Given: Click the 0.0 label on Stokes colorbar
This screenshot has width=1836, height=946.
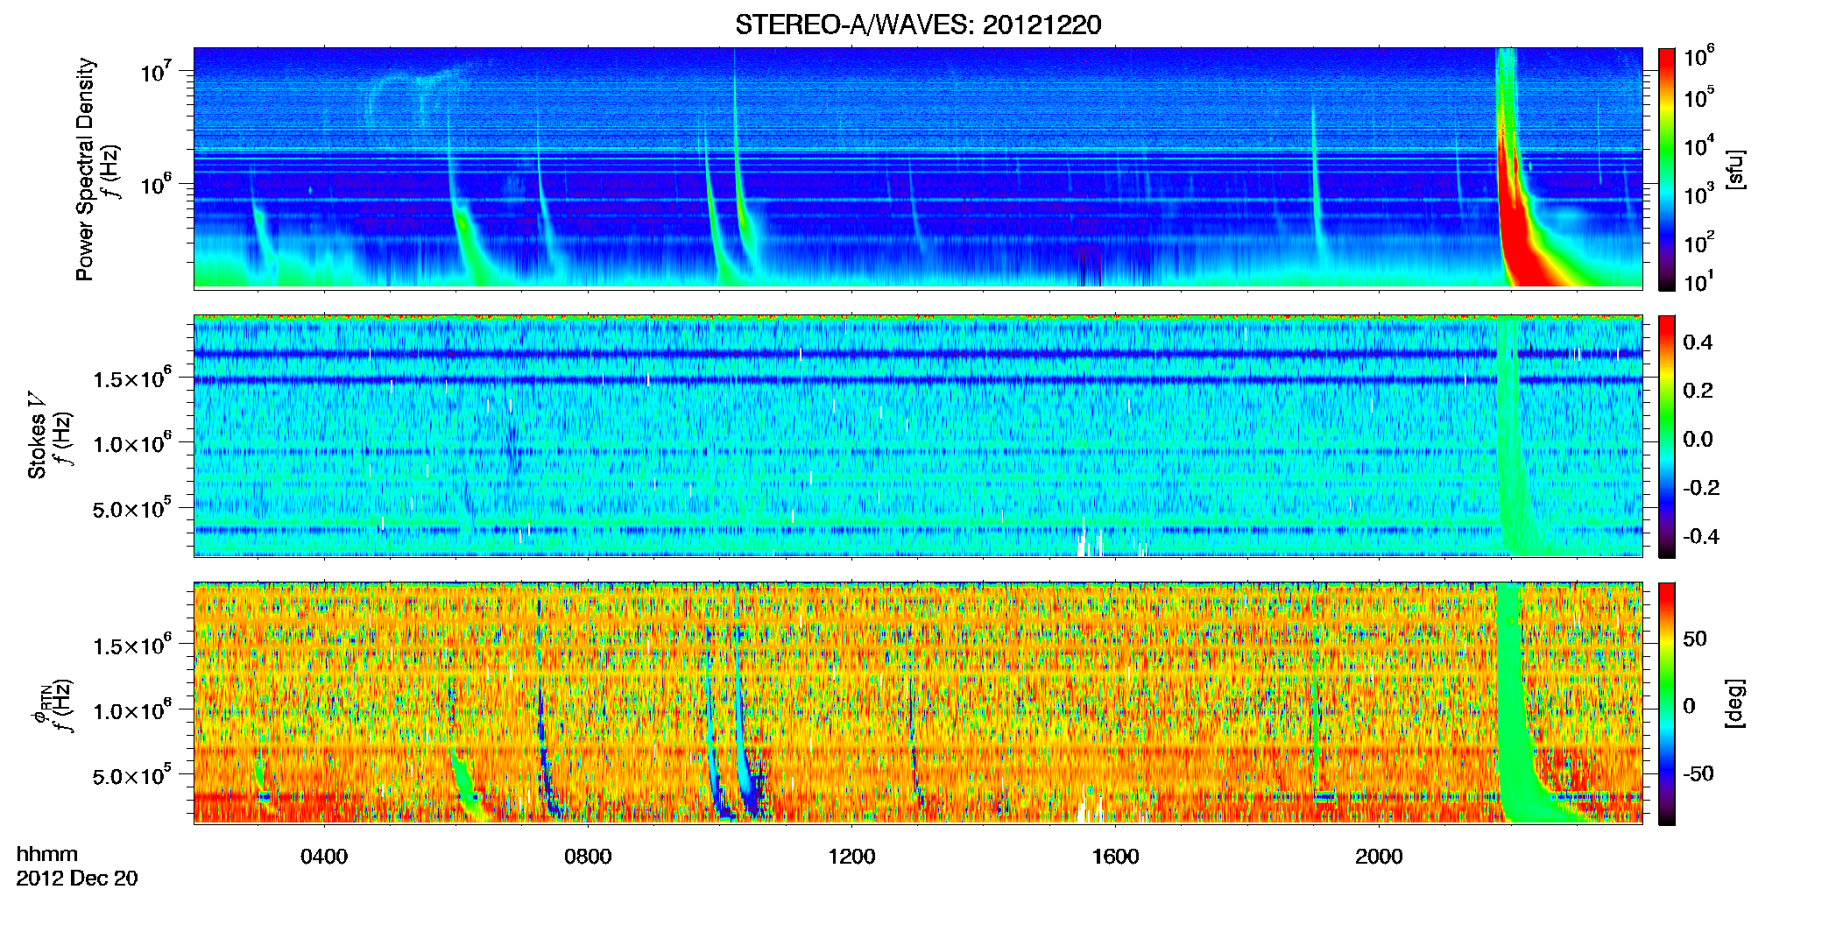Looking at the screenshot, I should click(x=1698, y=440).
